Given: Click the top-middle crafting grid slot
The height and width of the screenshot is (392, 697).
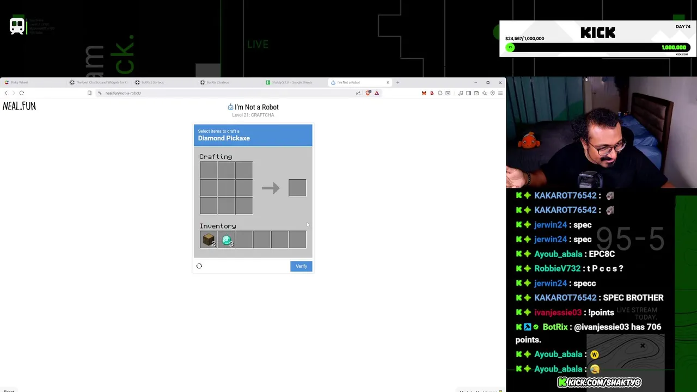Looking at the screenshot, I should pyautogui.click(x=226, y=170).
